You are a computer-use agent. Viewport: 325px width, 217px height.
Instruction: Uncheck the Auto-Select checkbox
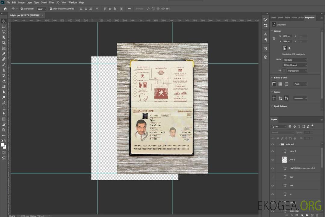pyautogui.click(x=22, y=9)
